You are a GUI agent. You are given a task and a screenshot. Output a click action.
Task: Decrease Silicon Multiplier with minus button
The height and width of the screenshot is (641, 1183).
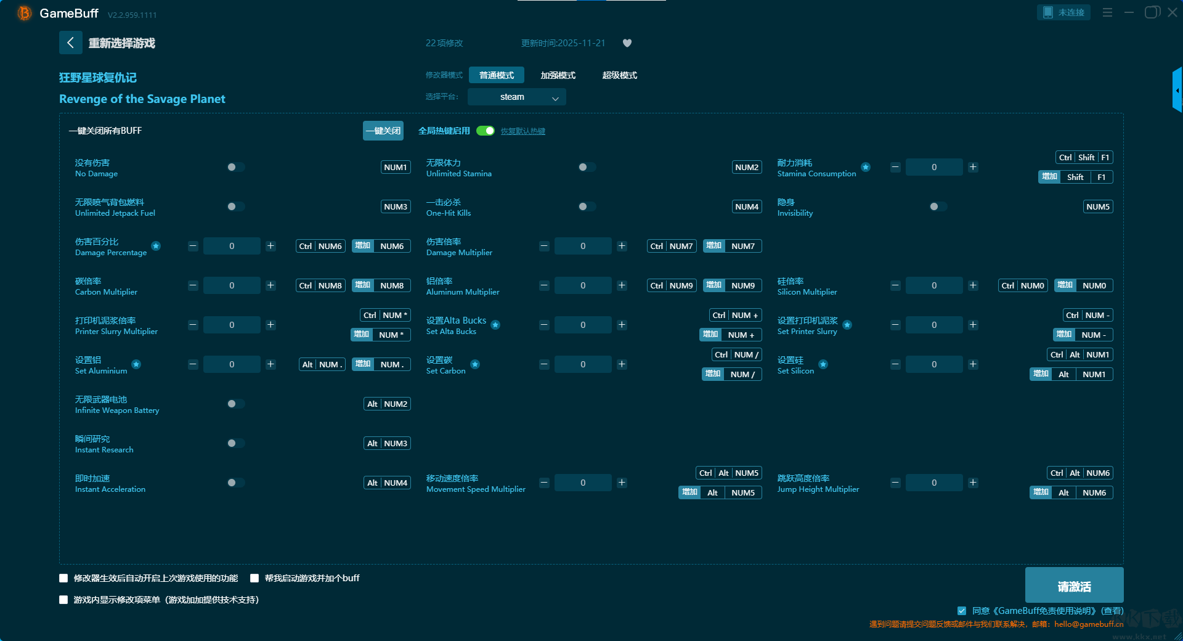[x=895, y=285]
